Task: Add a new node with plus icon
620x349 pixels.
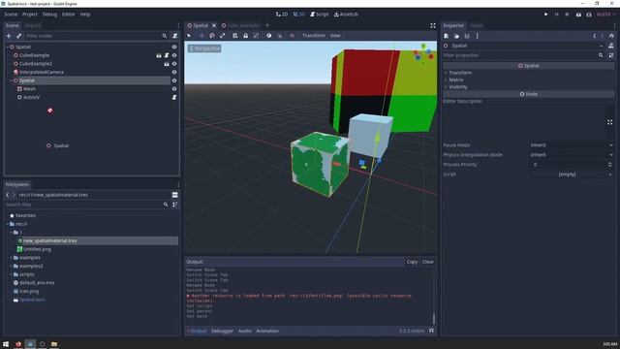Action: (9, 36)
